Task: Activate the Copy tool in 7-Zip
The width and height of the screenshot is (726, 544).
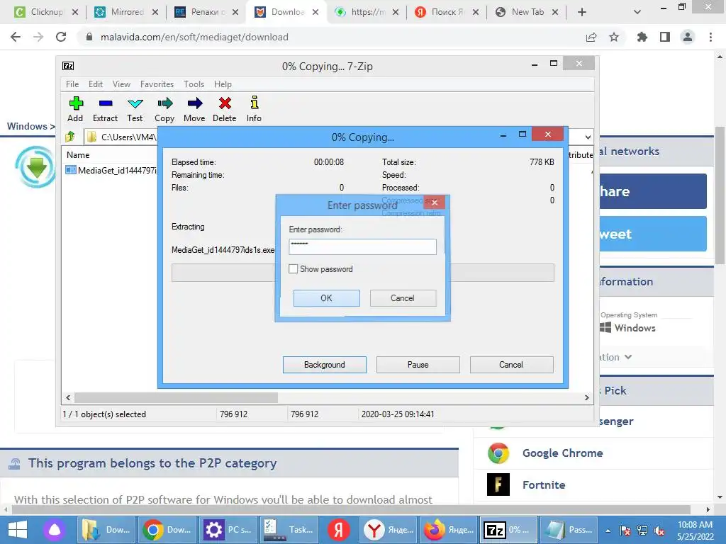Action: pyautogui.click(x=164, y=109)
